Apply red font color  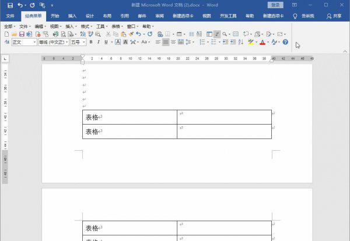tap(262, 42)
